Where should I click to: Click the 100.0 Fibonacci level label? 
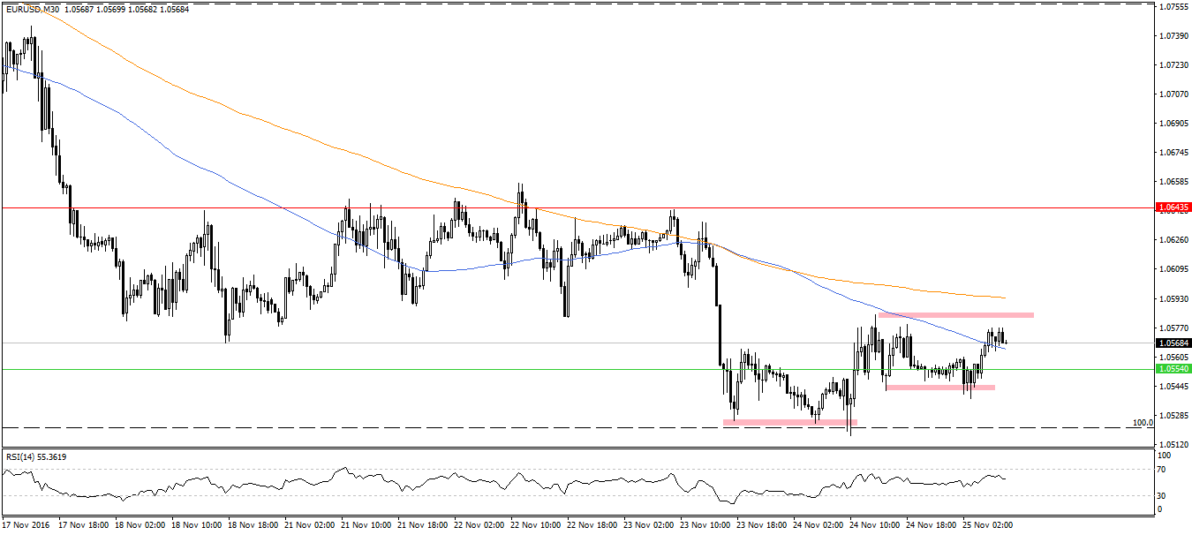coord(1143,423)
